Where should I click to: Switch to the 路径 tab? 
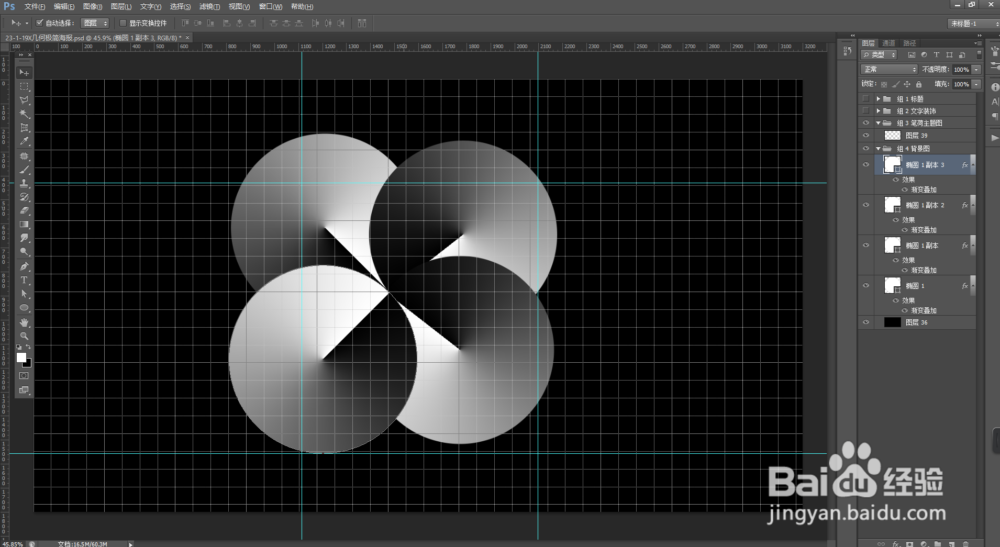909,43
